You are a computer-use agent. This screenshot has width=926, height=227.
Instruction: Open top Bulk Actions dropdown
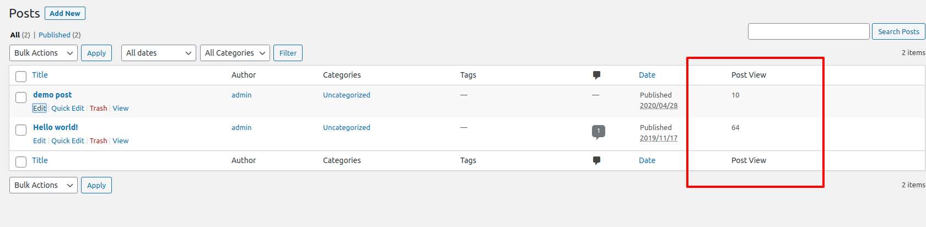[x=44, y=53]
